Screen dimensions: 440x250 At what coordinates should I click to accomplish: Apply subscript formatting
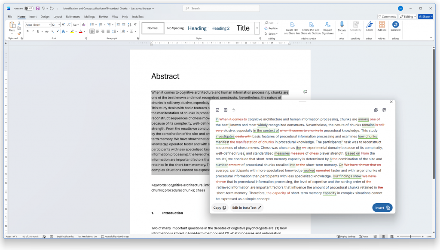pos(52,31)
